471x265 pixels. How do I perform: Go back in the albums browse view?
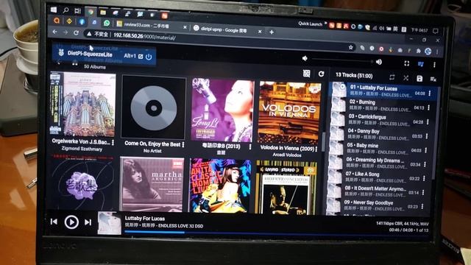click(59, 63)
